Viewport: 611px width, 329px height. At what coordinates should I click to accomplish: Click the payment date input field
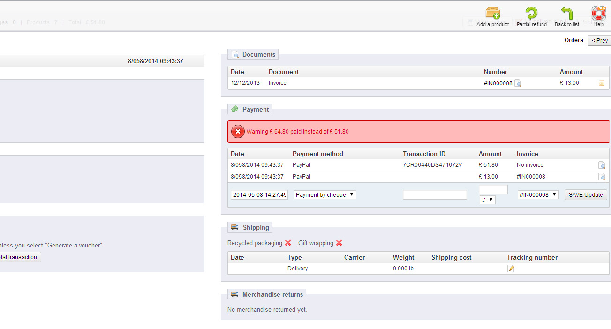click(259, 194)
